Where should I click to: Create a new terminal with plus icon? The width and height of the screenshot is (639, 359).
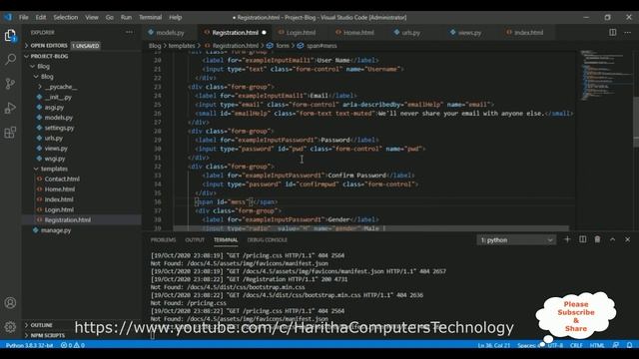[x=567, y=239]
